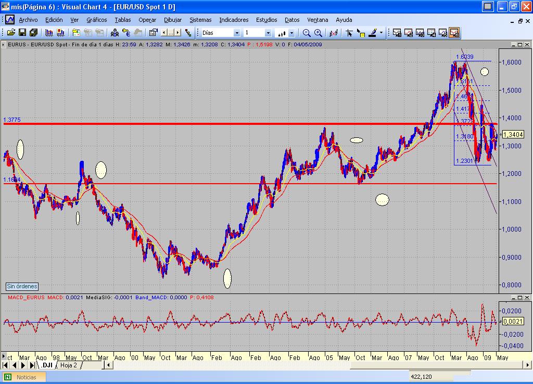Click the horizontal scrollbar left arrow
The height and width of the screenshot is (384, 533).
click(109, 365)
